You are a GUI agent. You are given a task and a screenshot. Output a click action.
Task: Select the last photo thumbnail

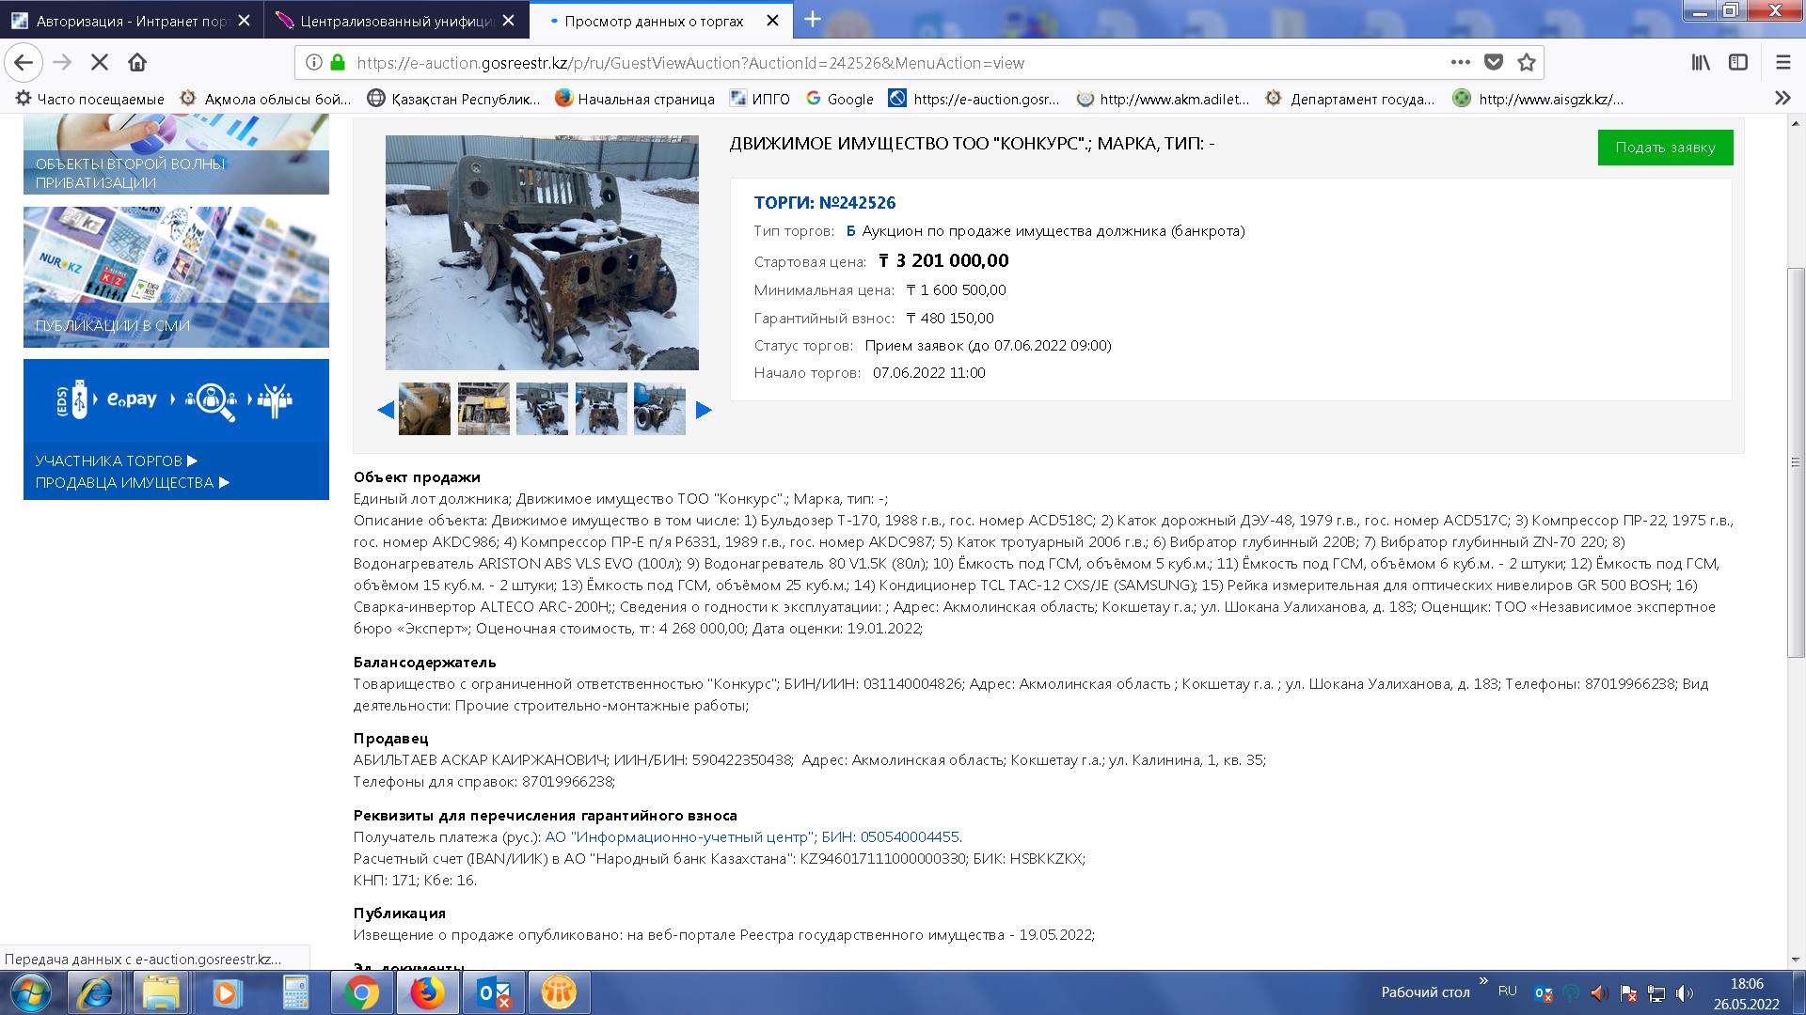pos(659,409)
